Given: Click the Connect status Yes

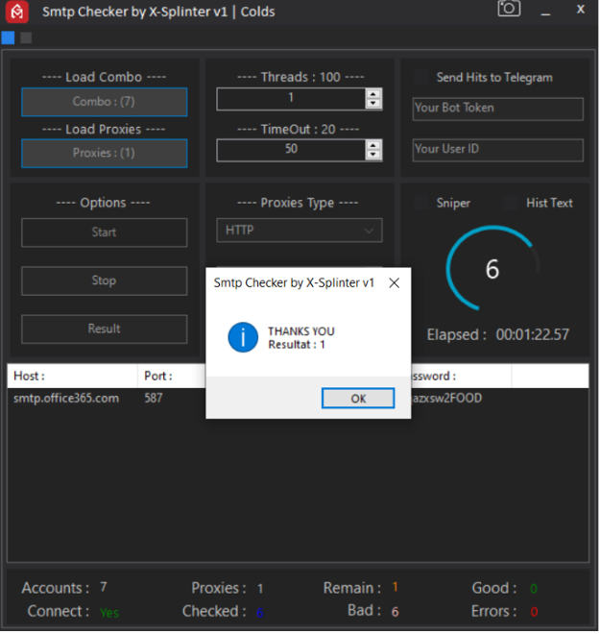Looking at the screenshot, I should [109, 613].
